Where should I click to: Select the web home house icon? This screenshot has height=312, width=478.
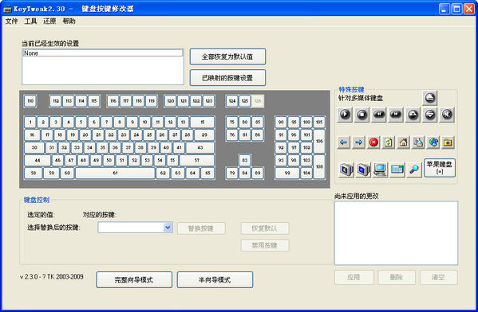click(x=403, y=142)
